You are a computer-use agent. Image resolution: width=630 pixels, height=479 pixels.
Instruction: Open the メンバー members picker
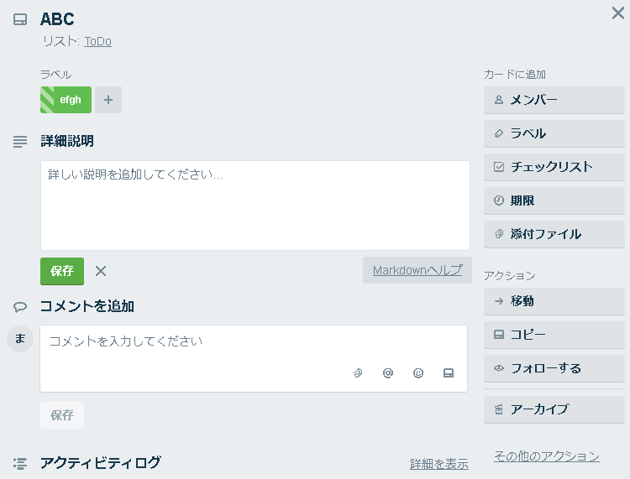click(554, 100)
